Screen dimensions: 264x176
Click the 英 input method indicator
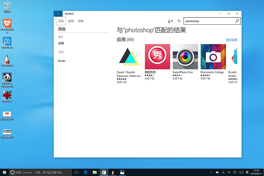pyautogui.click(x=247, y=172)
